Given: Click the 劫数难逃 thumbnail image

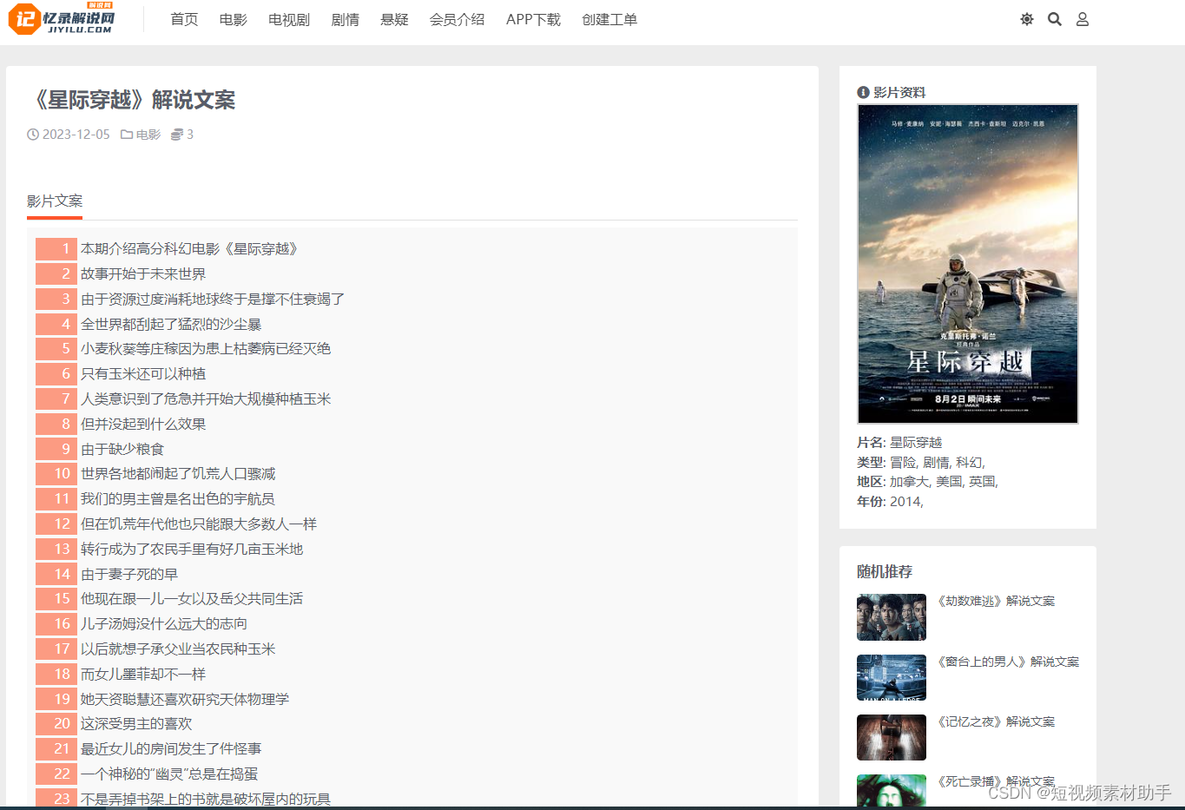Looking at the screenshot, I should (x=892, y=617).
